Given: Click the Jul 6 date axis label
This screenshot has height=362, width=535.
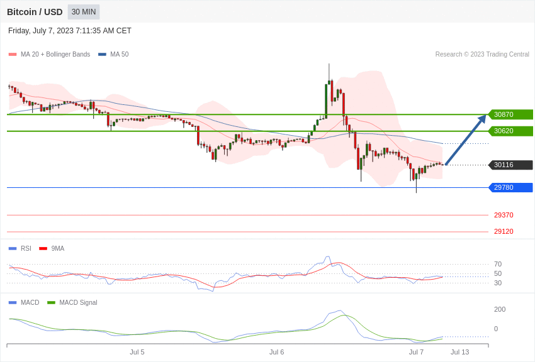Looking at the screenshot, I should [x=276, y=352].
